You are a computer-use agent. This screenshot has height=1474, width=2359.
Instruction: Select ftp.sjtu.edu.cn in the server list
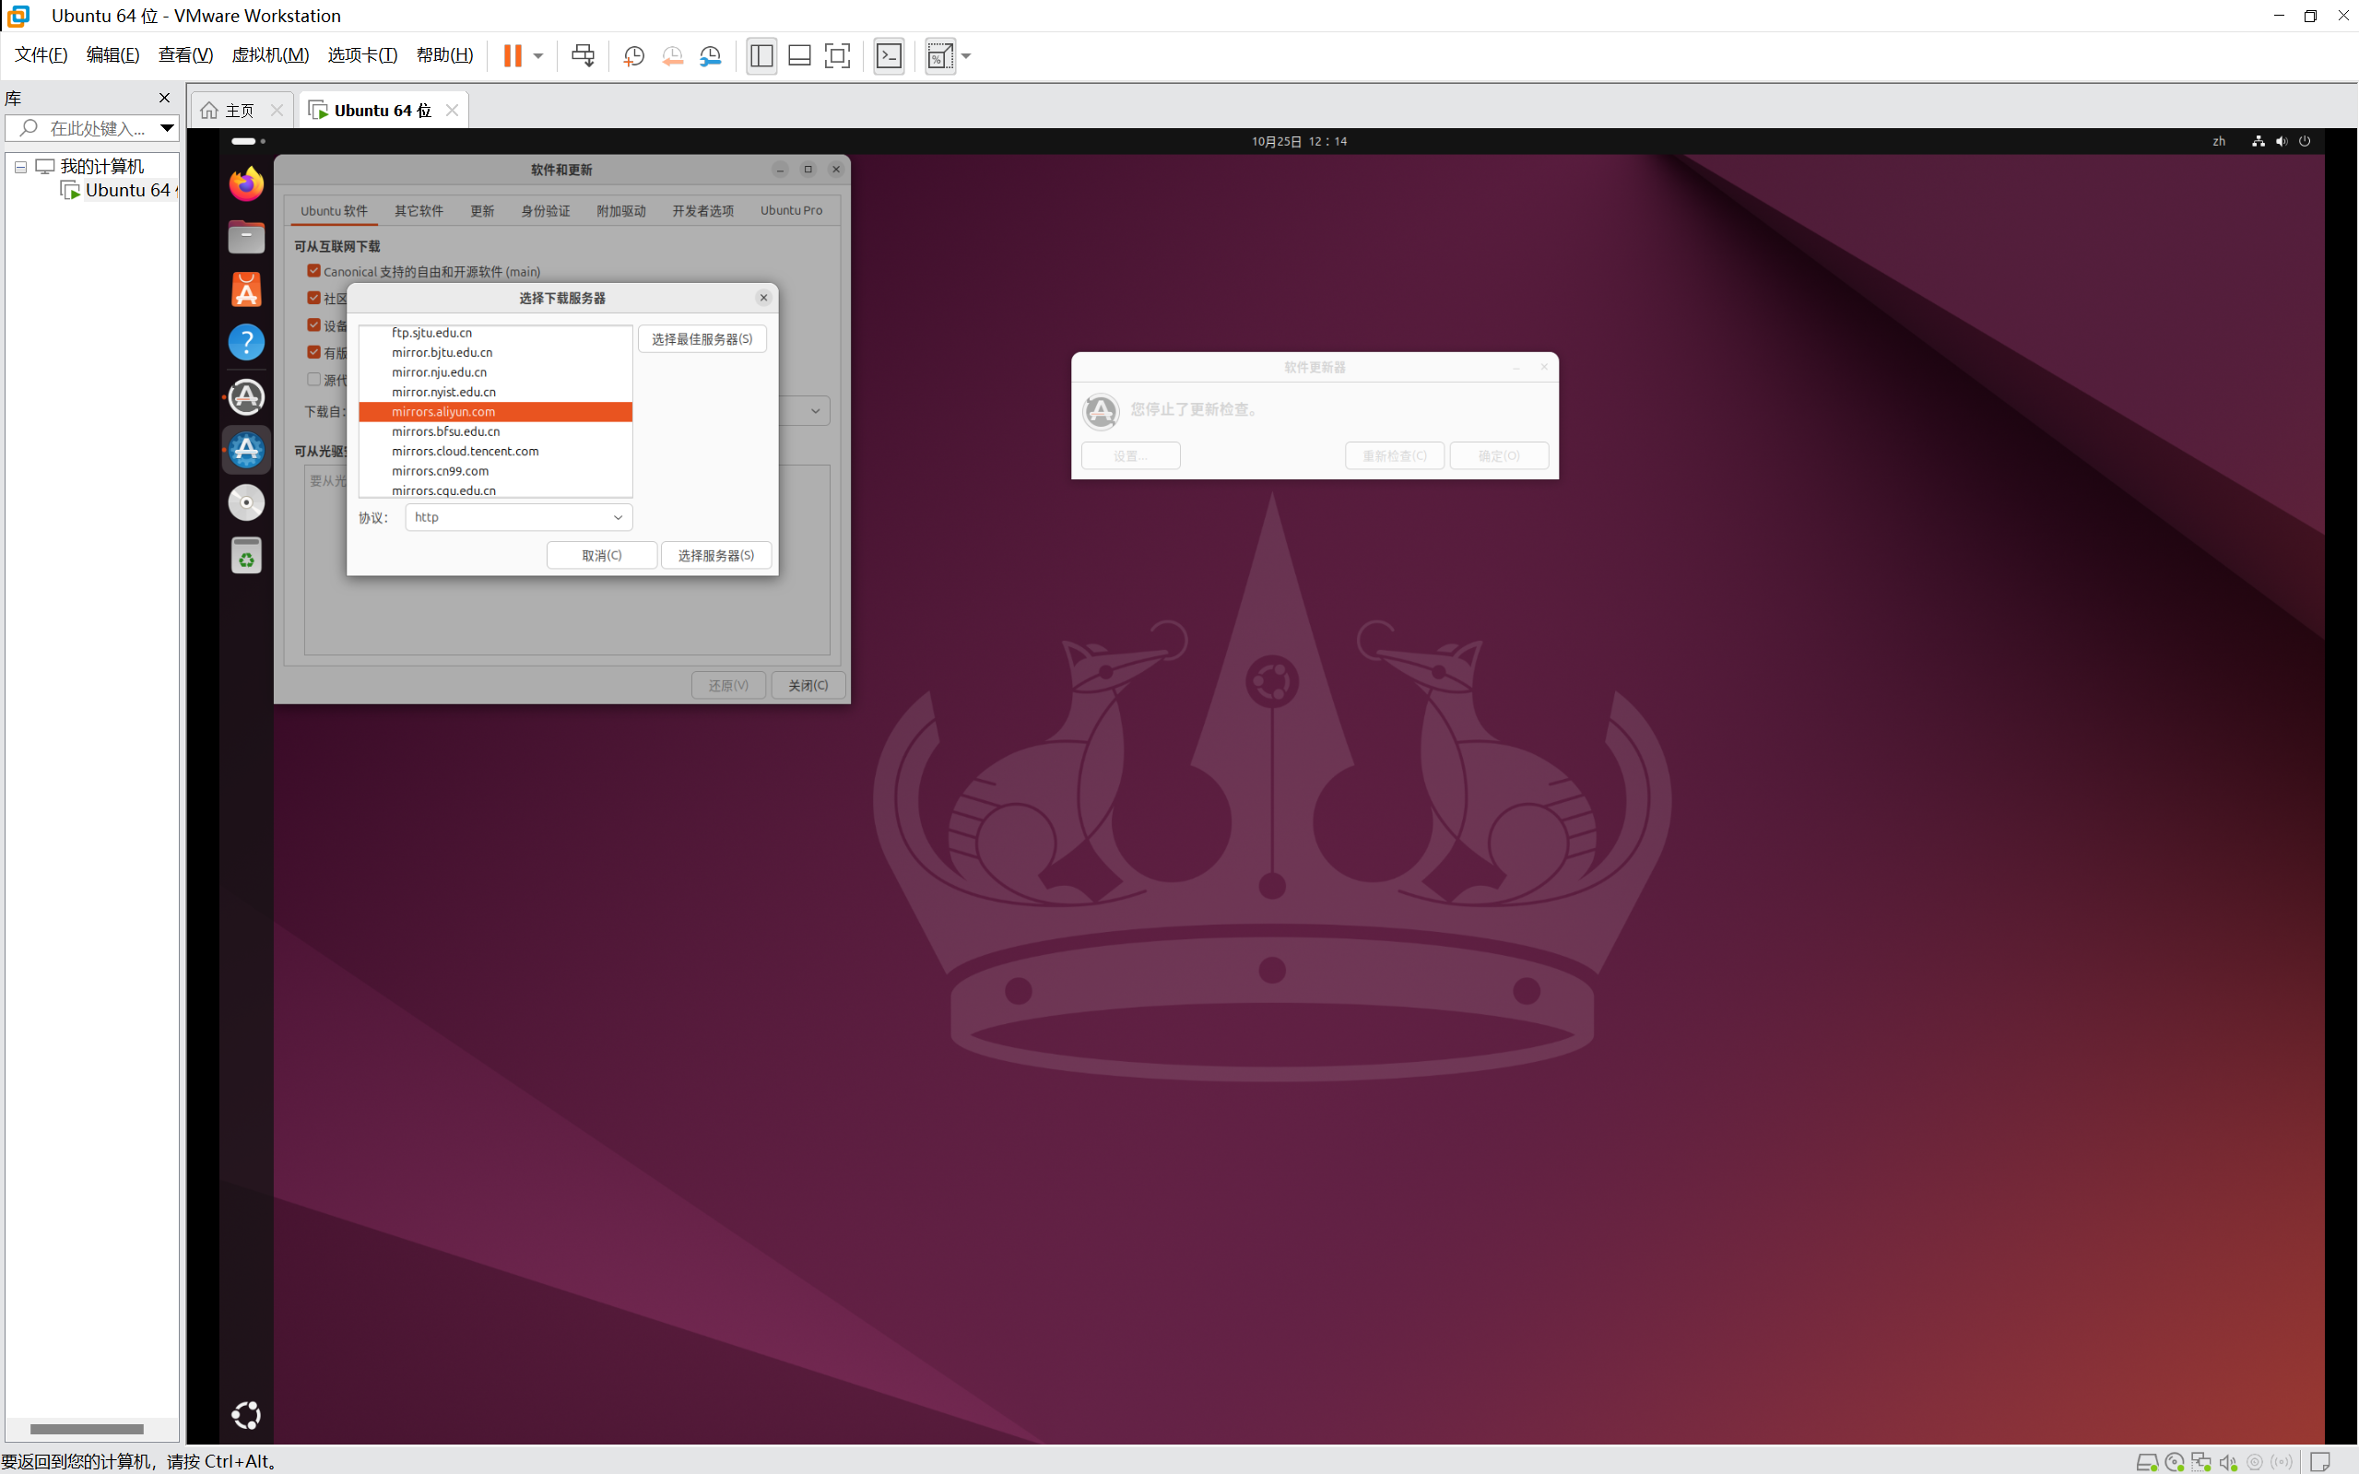tap(495, 333)
